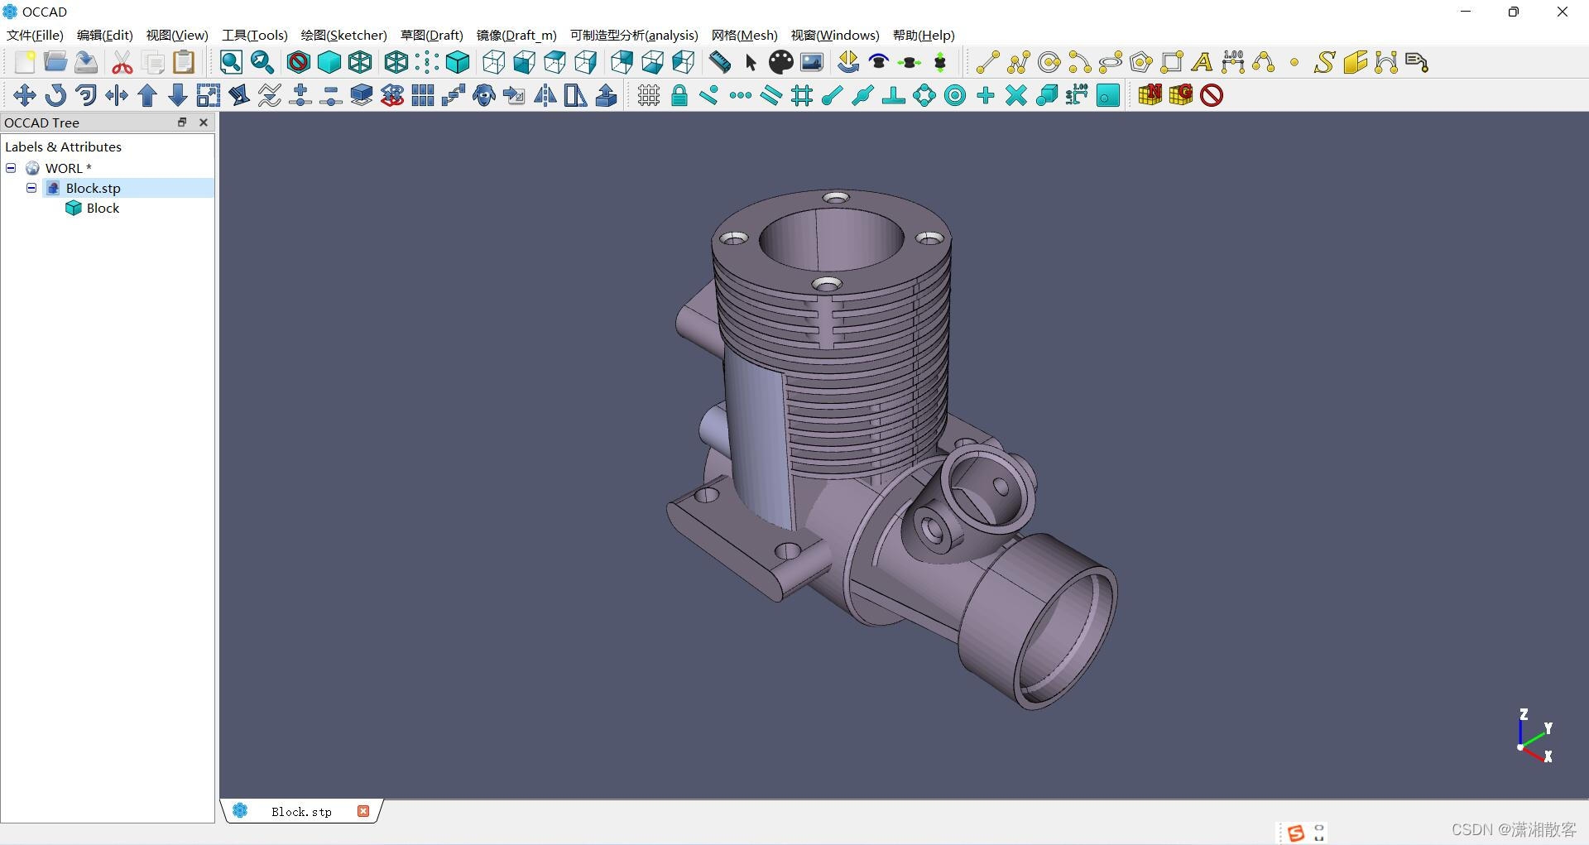The height and width of the screenshot is (845, 1589).
Task: Select the label tag tool
Action: (1417, 62)
